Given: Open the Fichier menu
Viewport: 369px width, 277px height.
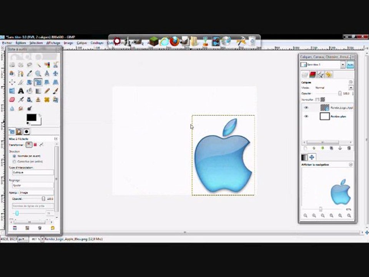Looking at the screenshot, I should (7, 43).
